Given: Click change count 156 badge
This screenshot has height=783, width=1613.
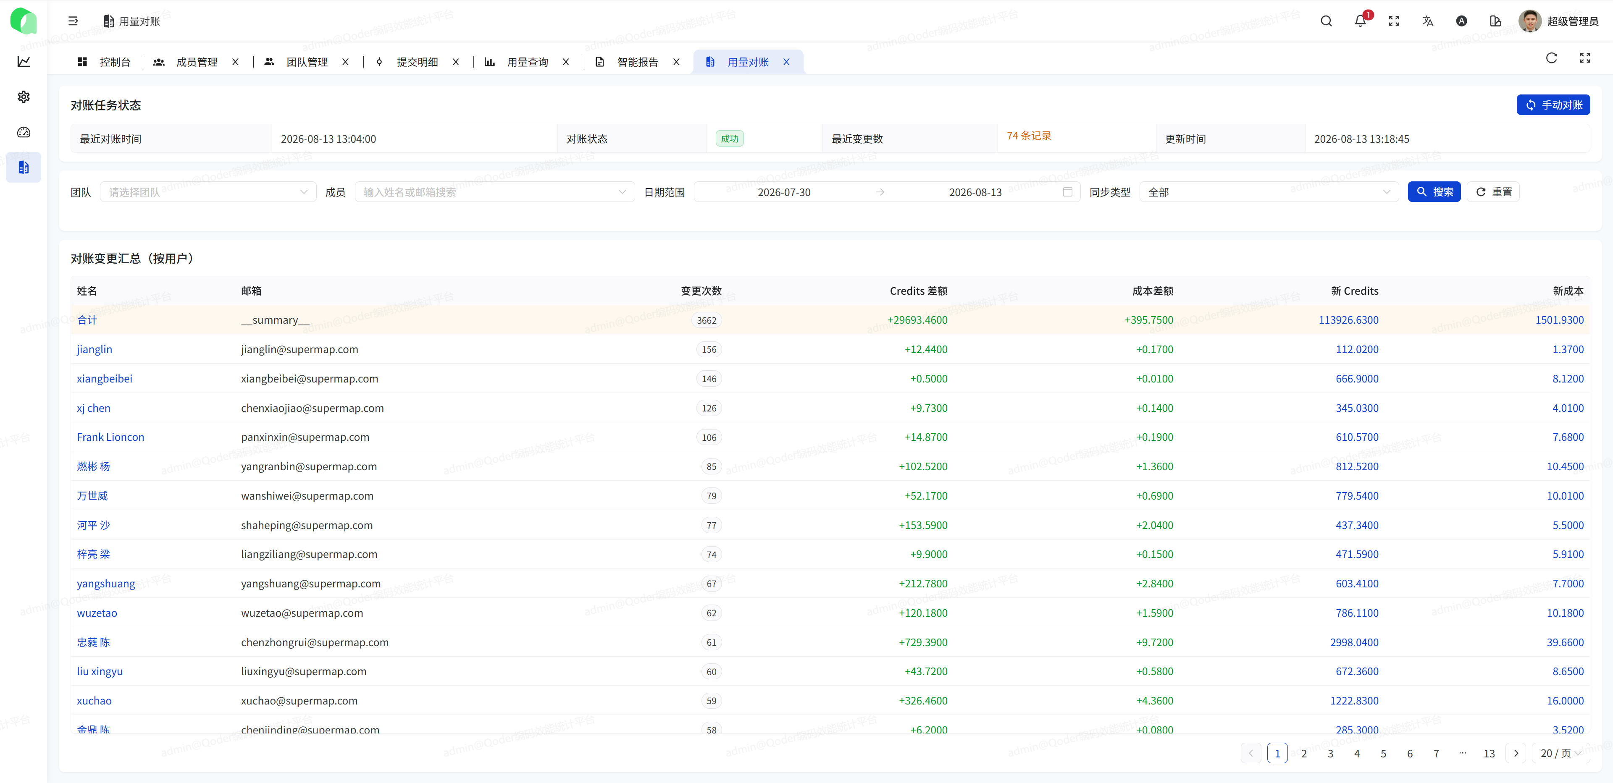Looking at the screenshot, I should tap(709, 349).
